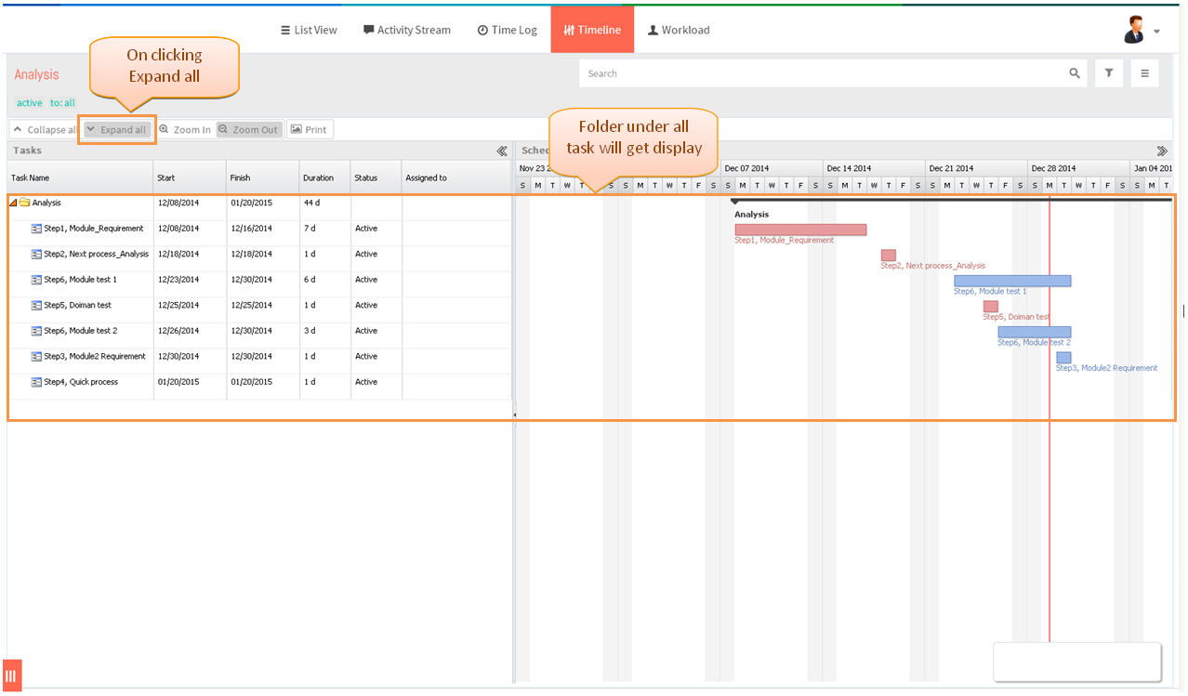Collapse the Tasks panel with double chevron
This screenshot has width=1188, height=696.
502,151
